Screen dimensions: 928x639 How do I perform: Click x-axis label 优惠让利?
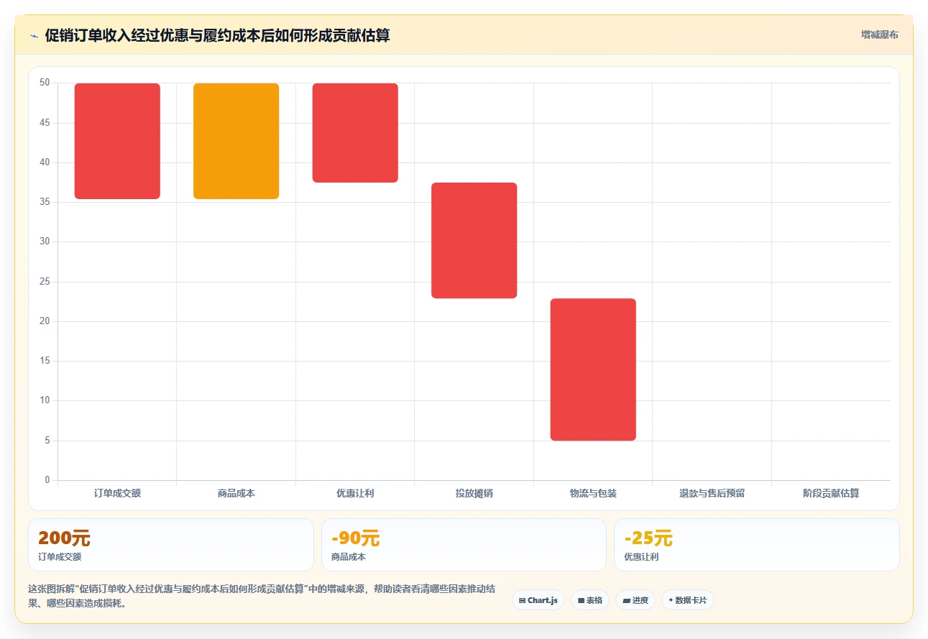pos(355,493)
